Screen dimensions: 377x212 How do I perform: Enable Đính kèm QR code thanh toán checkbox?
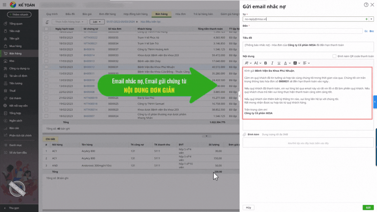334,56
